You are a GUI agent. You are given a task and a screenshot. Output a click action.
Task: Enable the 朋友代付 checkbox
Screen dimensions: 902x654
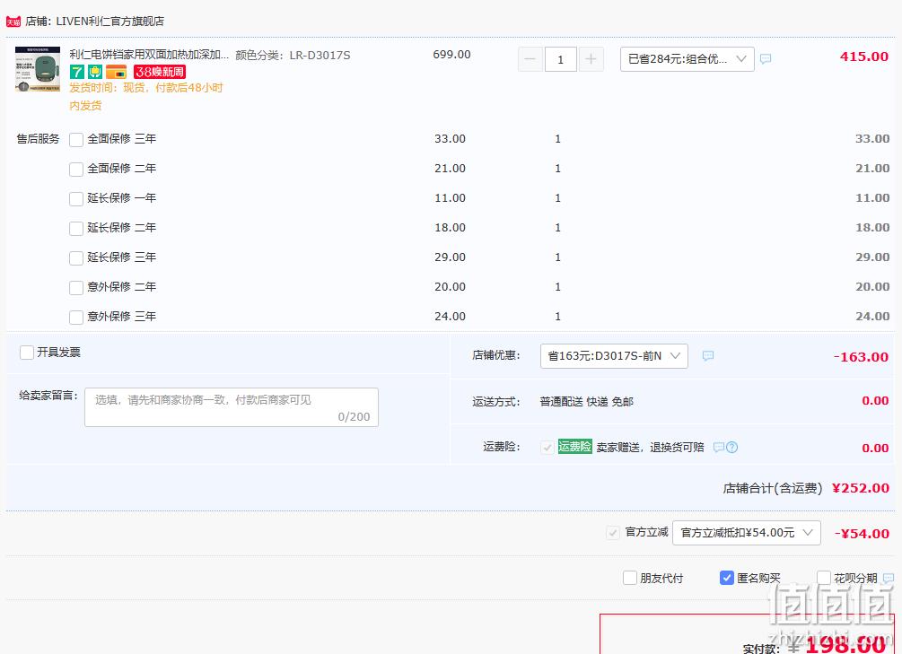click(x=630, y=578)
